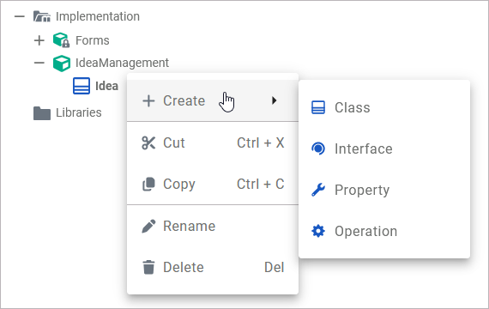
Task: Click the Copy pages icon
Action: [x=148, y=184]
